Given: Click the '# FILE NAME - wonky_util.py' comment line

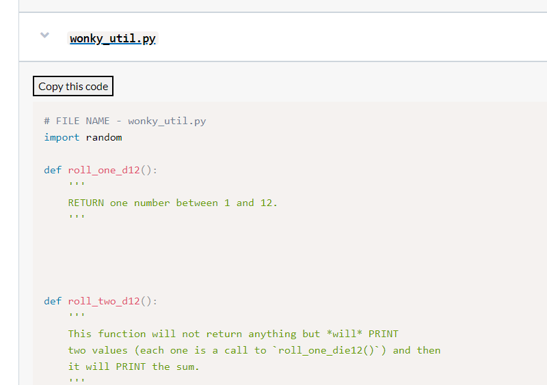Looking at the screenshot, I should [125, 121].
